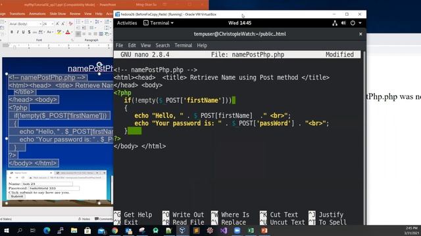This screenshot has width=421, height=236.
Task: Open the PowerPoint Font dialog launcher
Action: pos(72,40)
